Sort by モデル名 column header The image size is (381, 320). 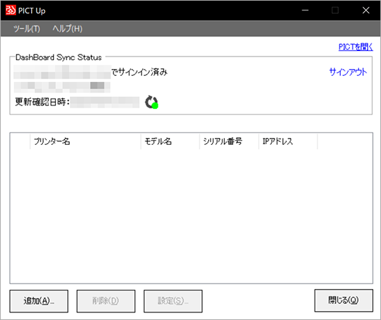[170, 141]
